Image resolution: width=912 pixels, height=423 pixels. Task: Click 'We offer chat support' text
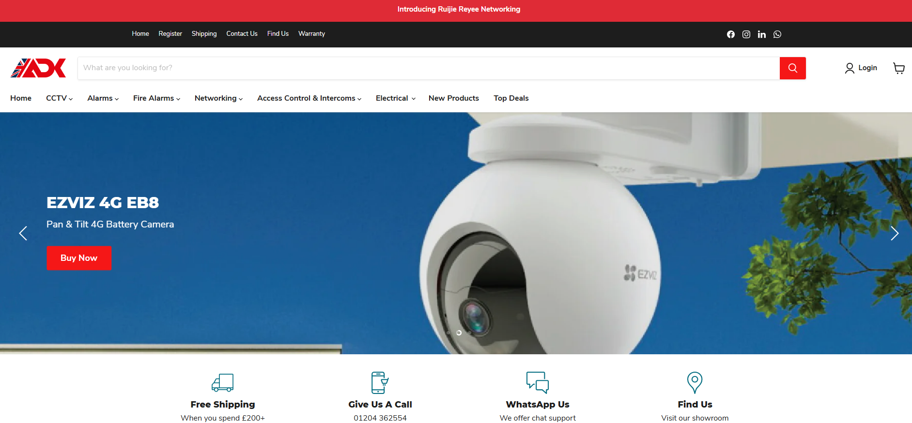tap(538, 418)
